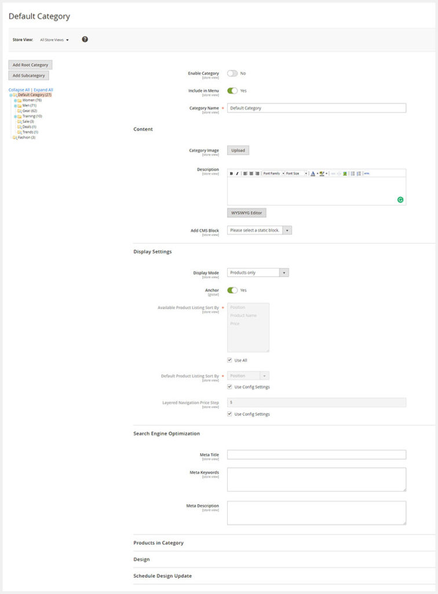Screen dimensions: 438x594
Task: Click the Expand All link
Action: tap(43, 90)
